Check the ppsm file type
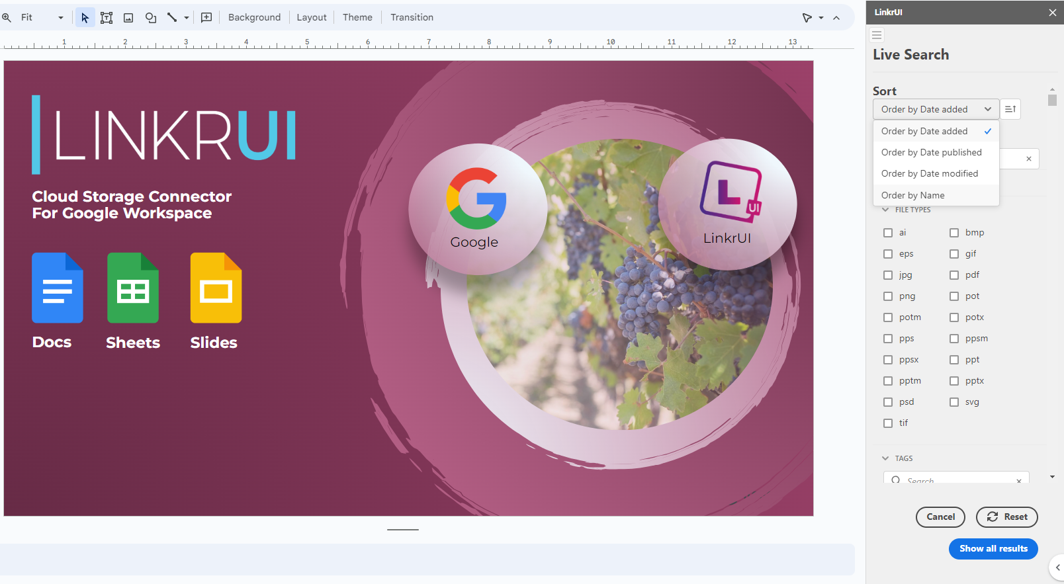 point(954,339)
